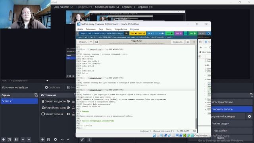Click the webcam preview thumbnail
This screenshot has height=143, width=254.
point(25,14)
